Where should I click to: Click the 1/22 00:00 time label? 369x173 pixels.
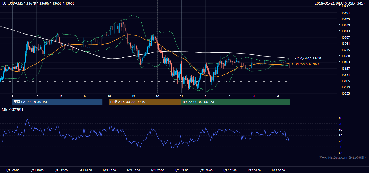[206, 170]
